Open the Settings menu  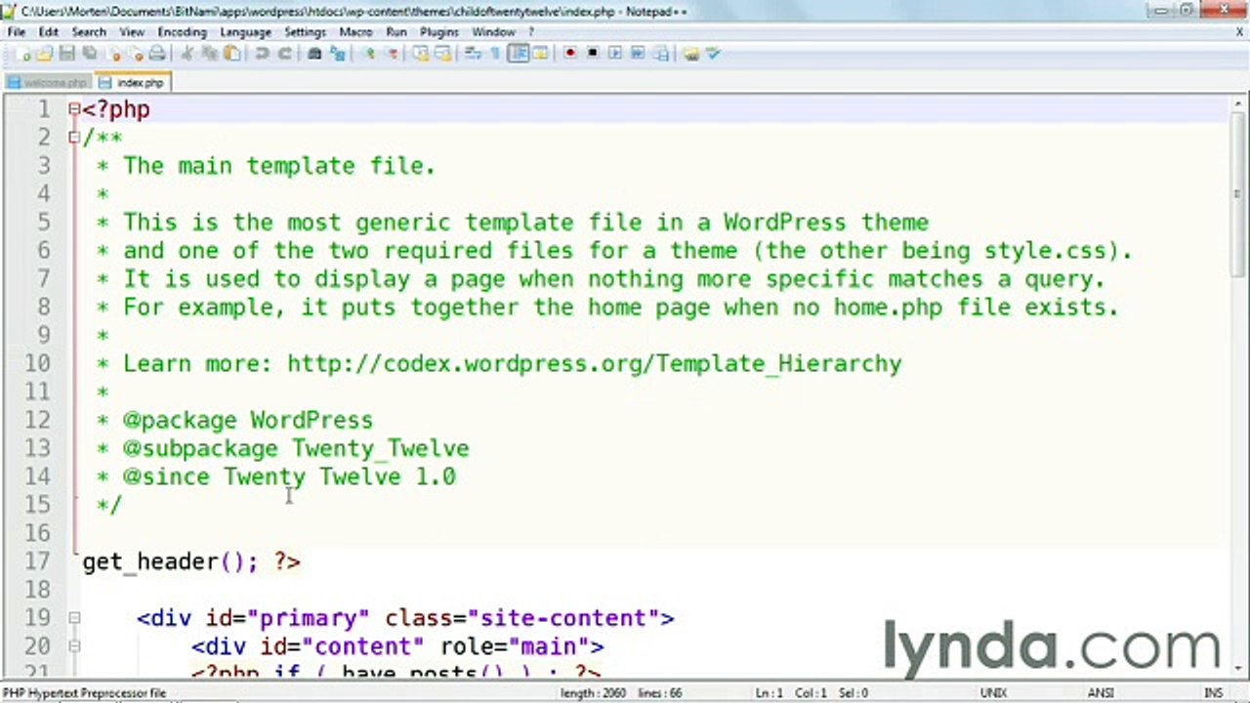coord(305,31)
